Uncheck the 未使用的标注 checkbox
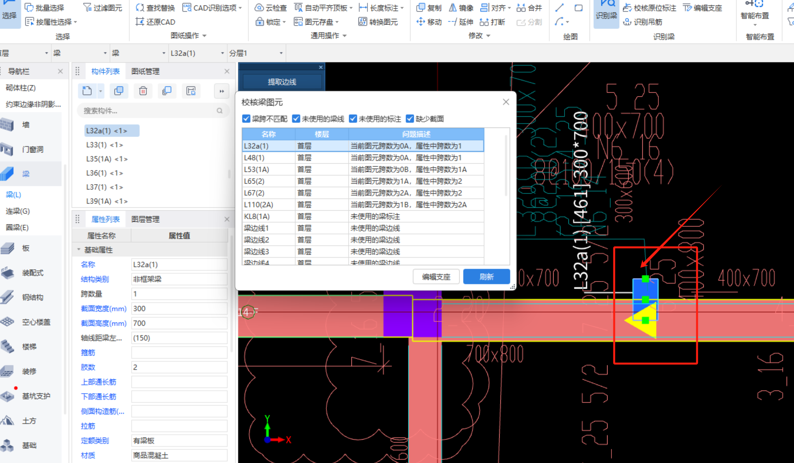Screen dimensions: 794x463 point(353,119)
